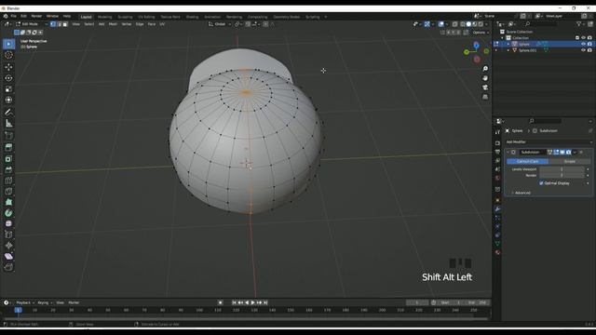596x335 pixels.
Task: Enable face select mode
Action: [x=65, y=24]
